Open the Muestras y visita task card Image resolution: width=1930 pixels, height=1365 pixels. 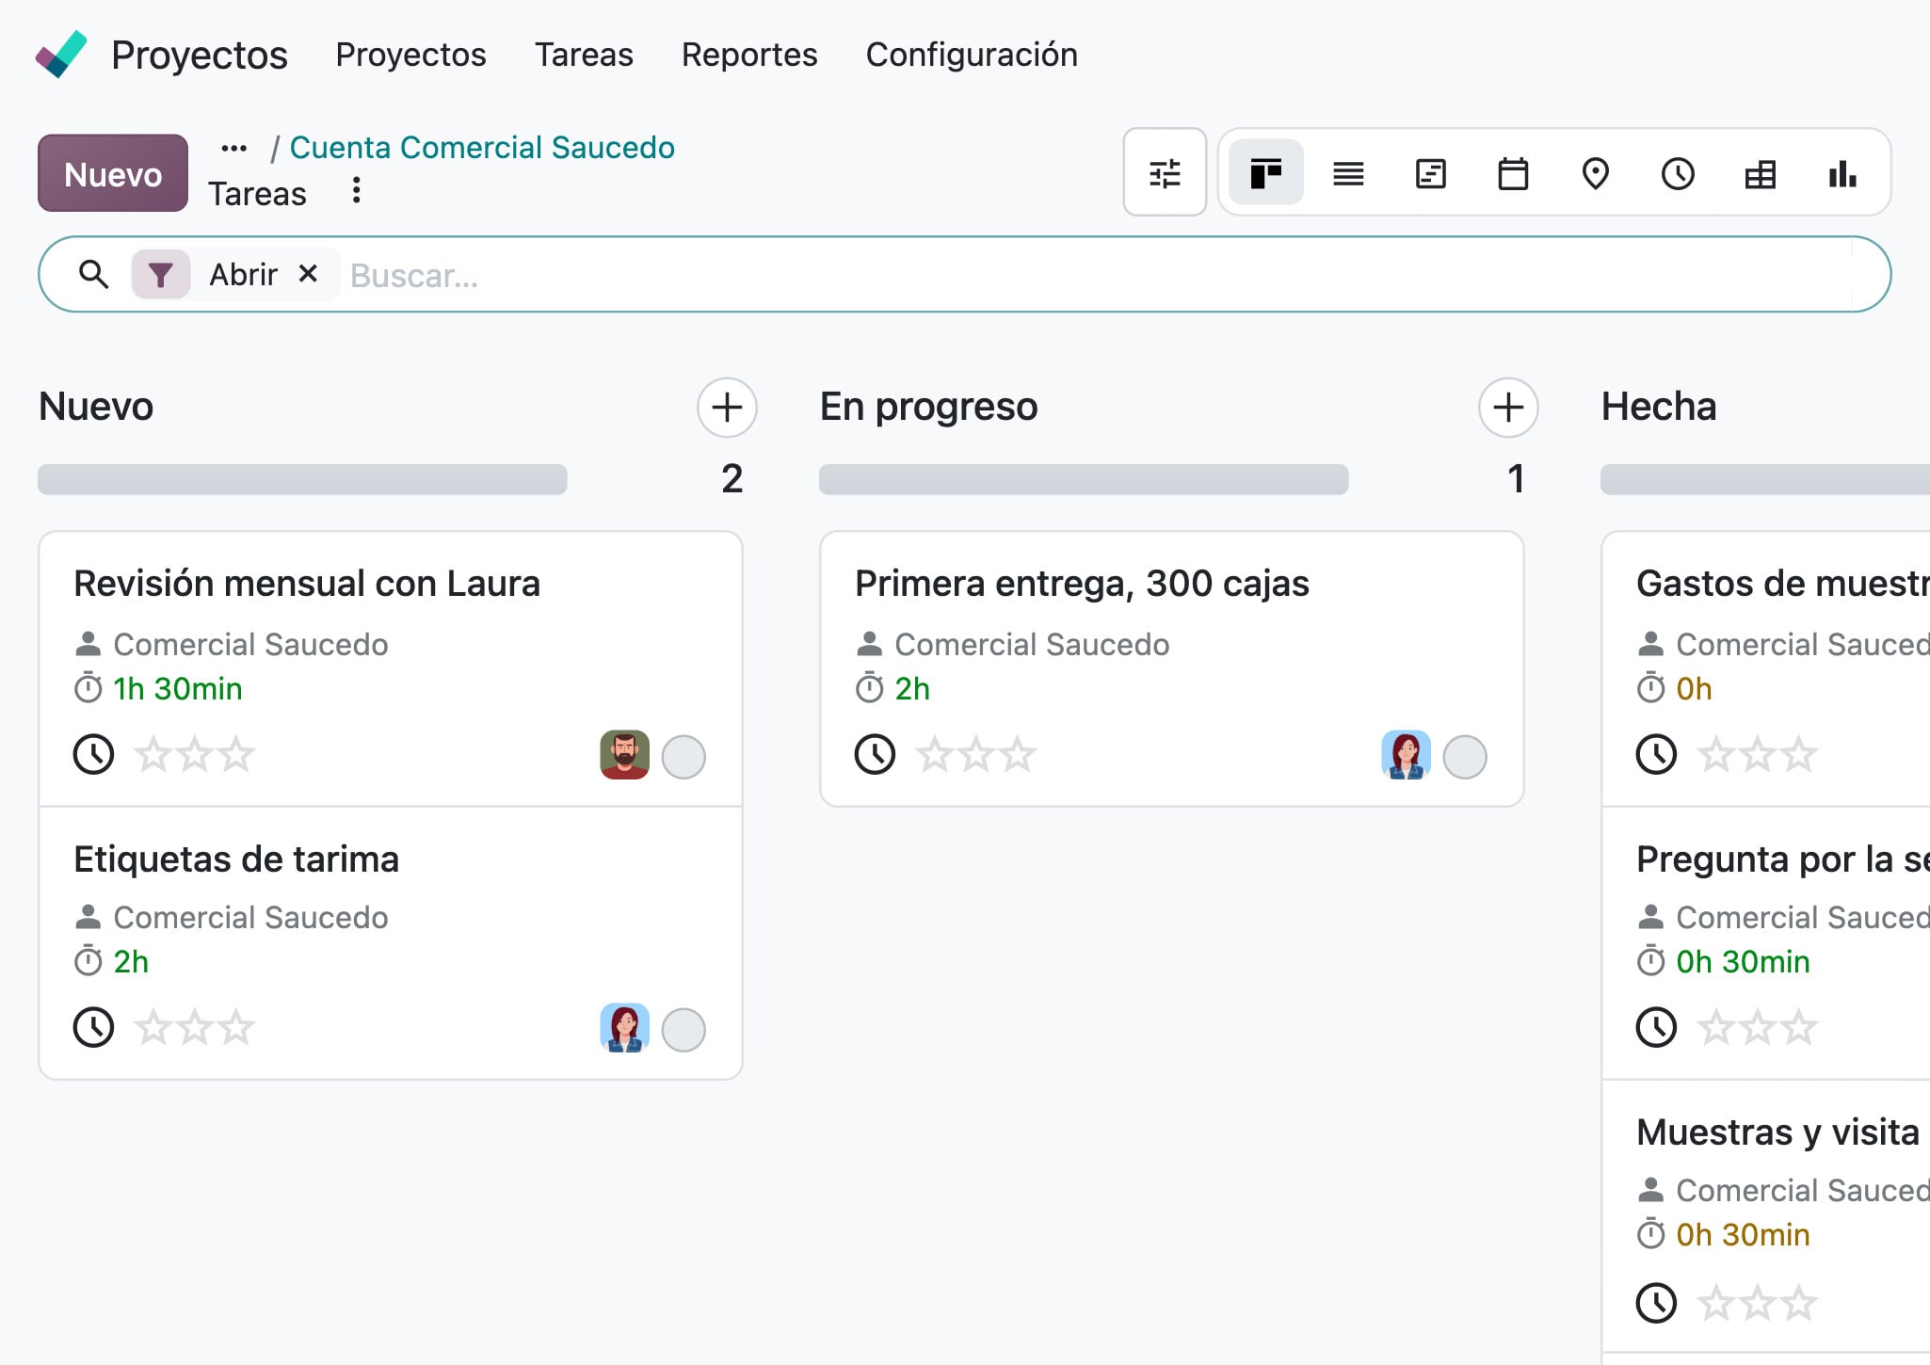[x=1766, y=1216]
